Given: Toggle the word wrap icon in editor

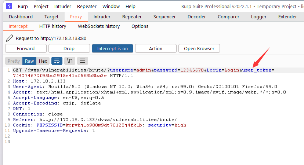Looking at the screenshot, I should pyautogui.click(x=57, y=61).
